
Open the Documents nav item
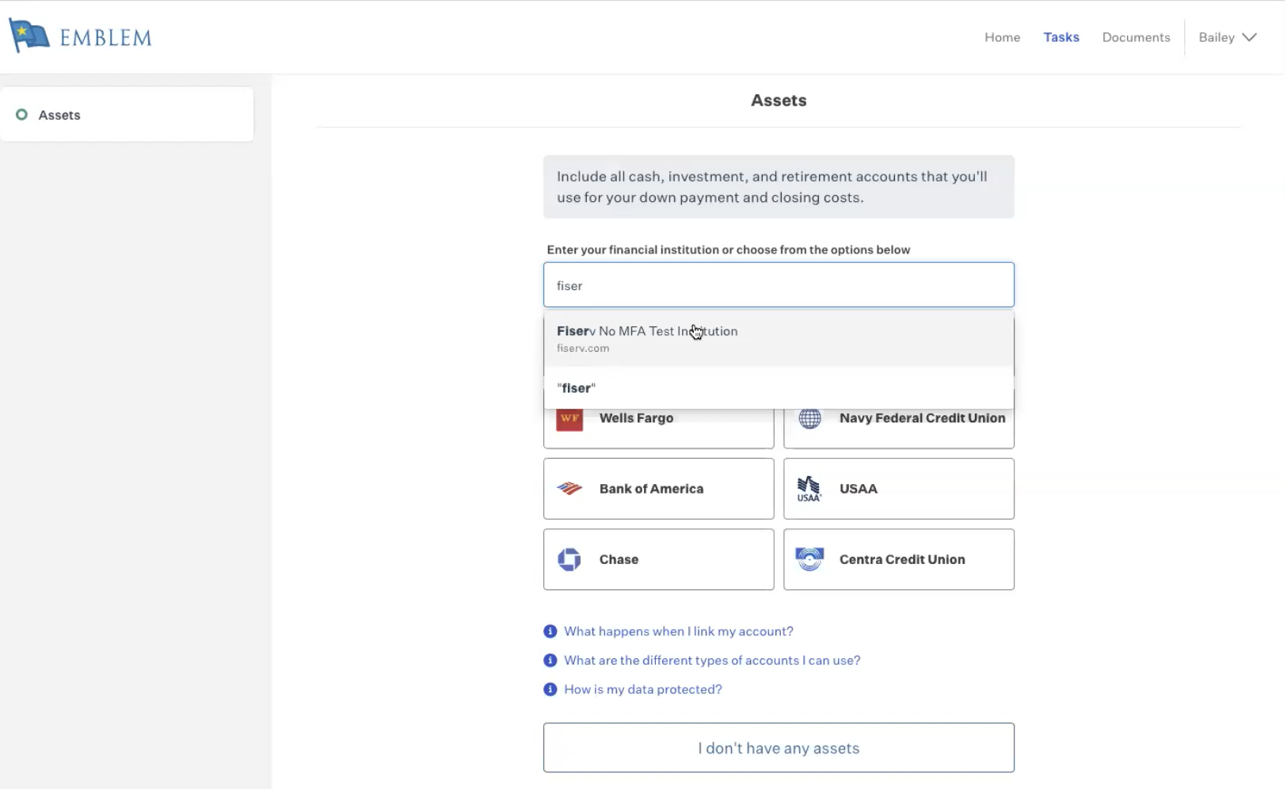(x=1136, y=37)
